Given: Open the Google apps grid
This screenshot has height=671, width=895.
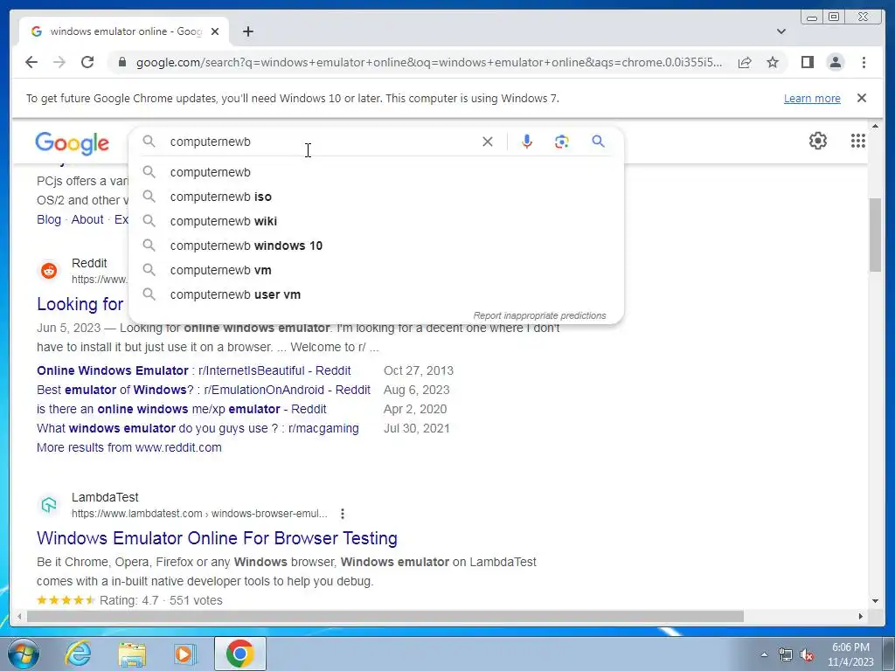Looking at the screenshot, I should coord(857,141).
